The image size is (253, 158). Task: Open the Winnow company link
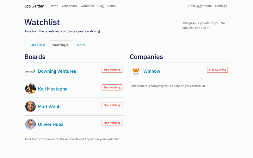(152, 71)
